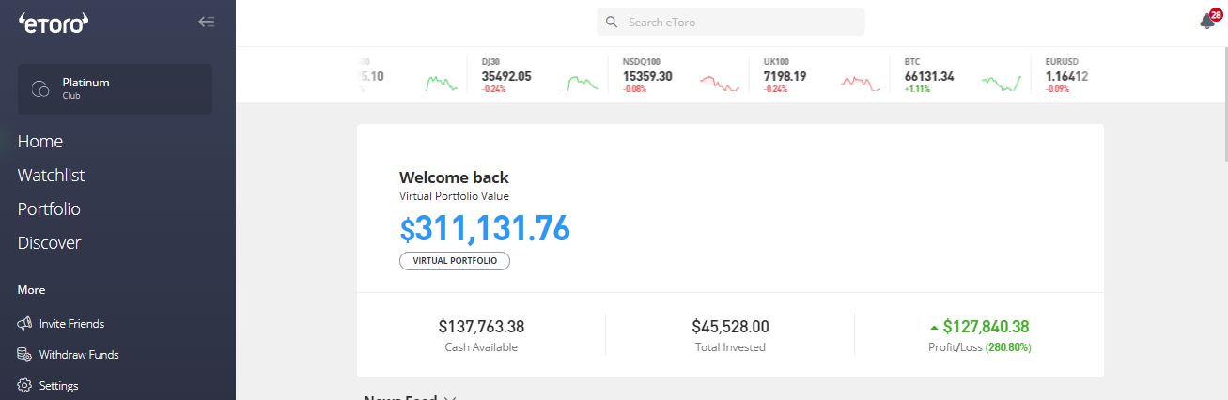The image size is (1228, 400).
Task: Open the Discover page
Action: pos(49,243)
